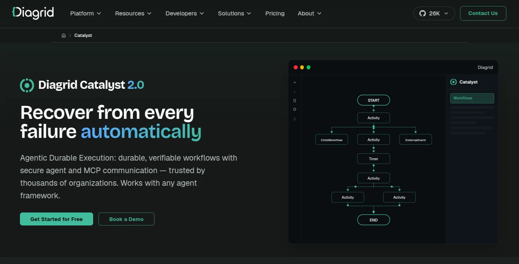Open the Platform menu

85,13
